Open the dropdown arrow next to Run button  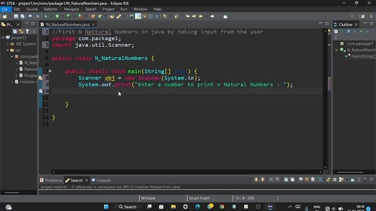tap(63, 16)
